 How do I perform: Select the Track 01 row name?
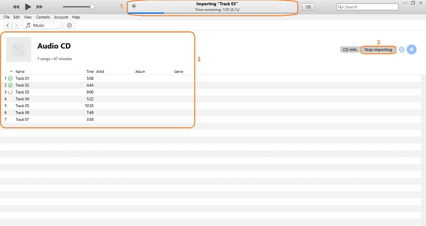(x=22, y=78)
